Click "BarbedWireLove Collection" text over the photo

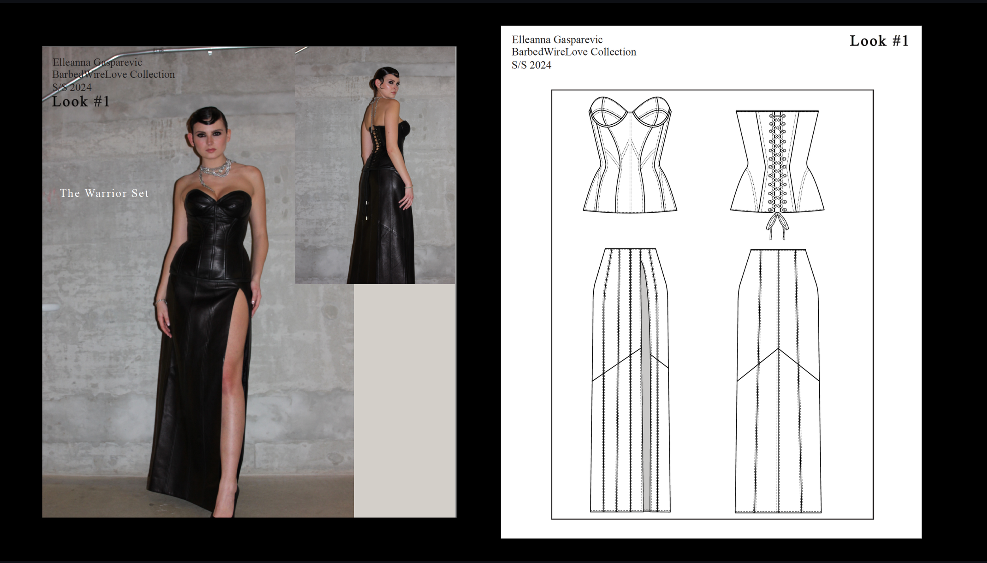[x=113, y=75]
